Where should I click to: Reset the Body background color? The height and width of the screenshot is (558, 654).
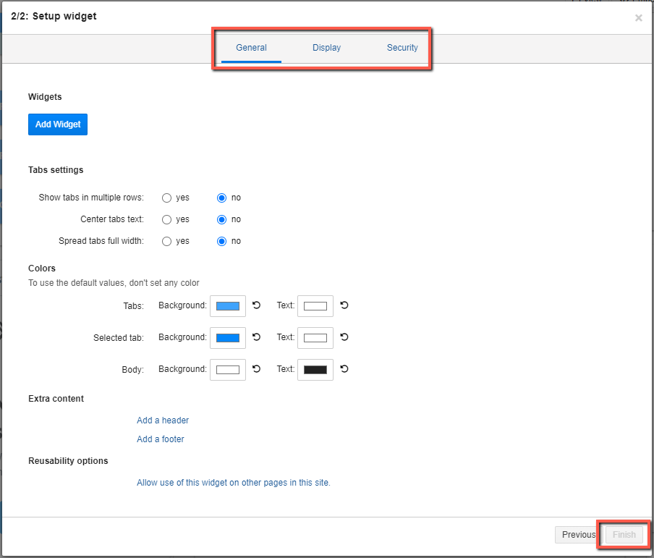click(257, 368)
